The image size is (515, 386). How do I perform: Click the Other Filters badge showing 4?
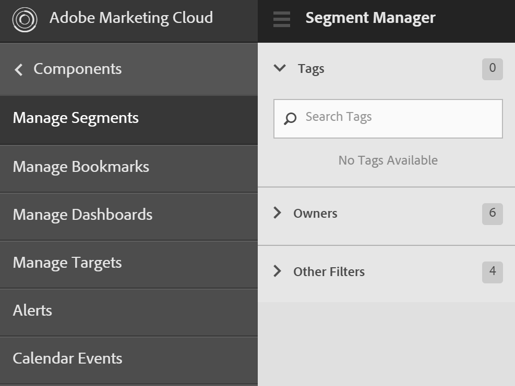[492, 272]
